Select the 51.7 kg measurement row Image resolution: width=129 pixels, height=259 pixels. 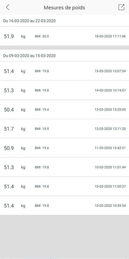[64, 129]
